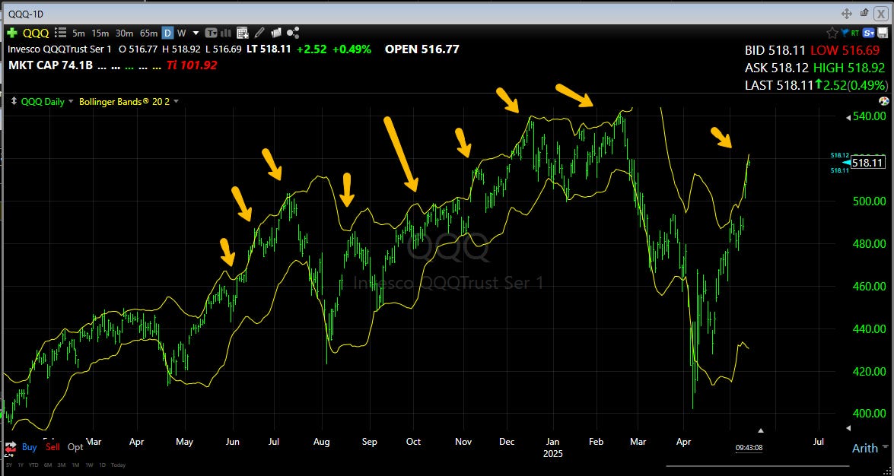Set chart range to 1Y
This screenshot has height=476, width=894.
(21, 465)
